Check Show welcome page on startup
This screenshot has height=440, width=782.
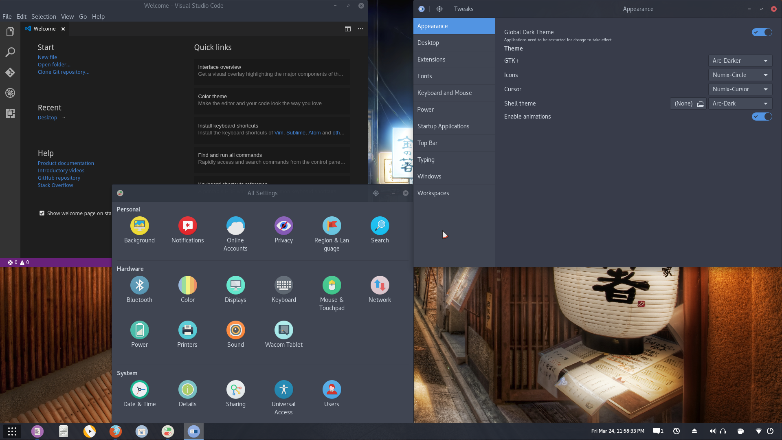(42, 213)
